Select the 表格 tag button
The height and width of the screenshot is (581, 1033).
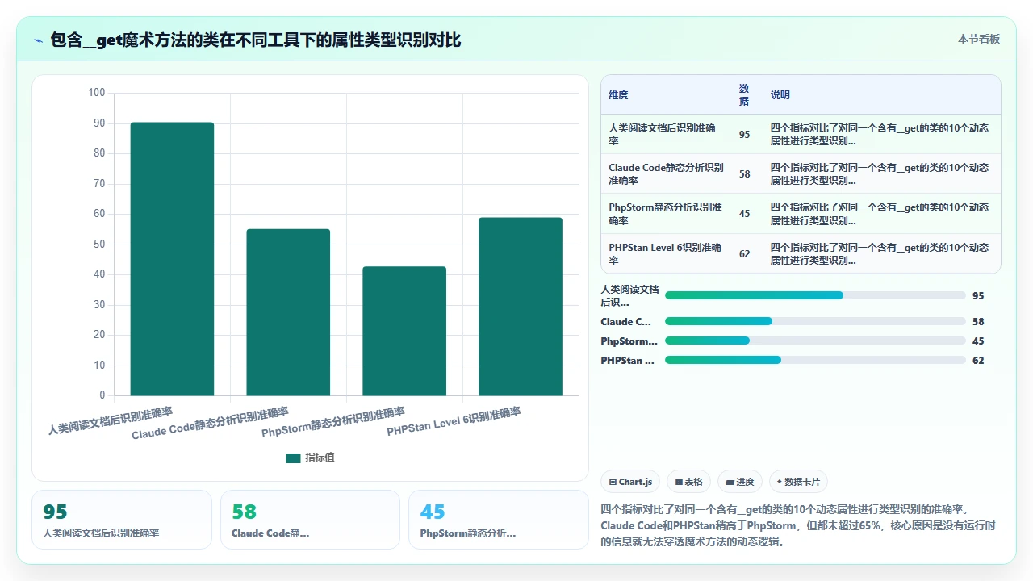(x=688, y=482)
